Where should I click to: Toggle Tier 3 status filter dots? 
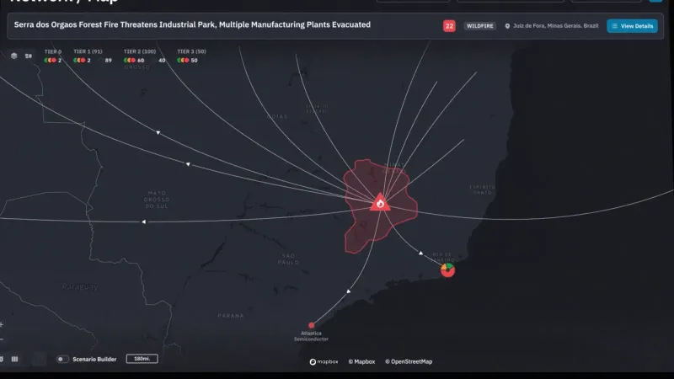183,61
